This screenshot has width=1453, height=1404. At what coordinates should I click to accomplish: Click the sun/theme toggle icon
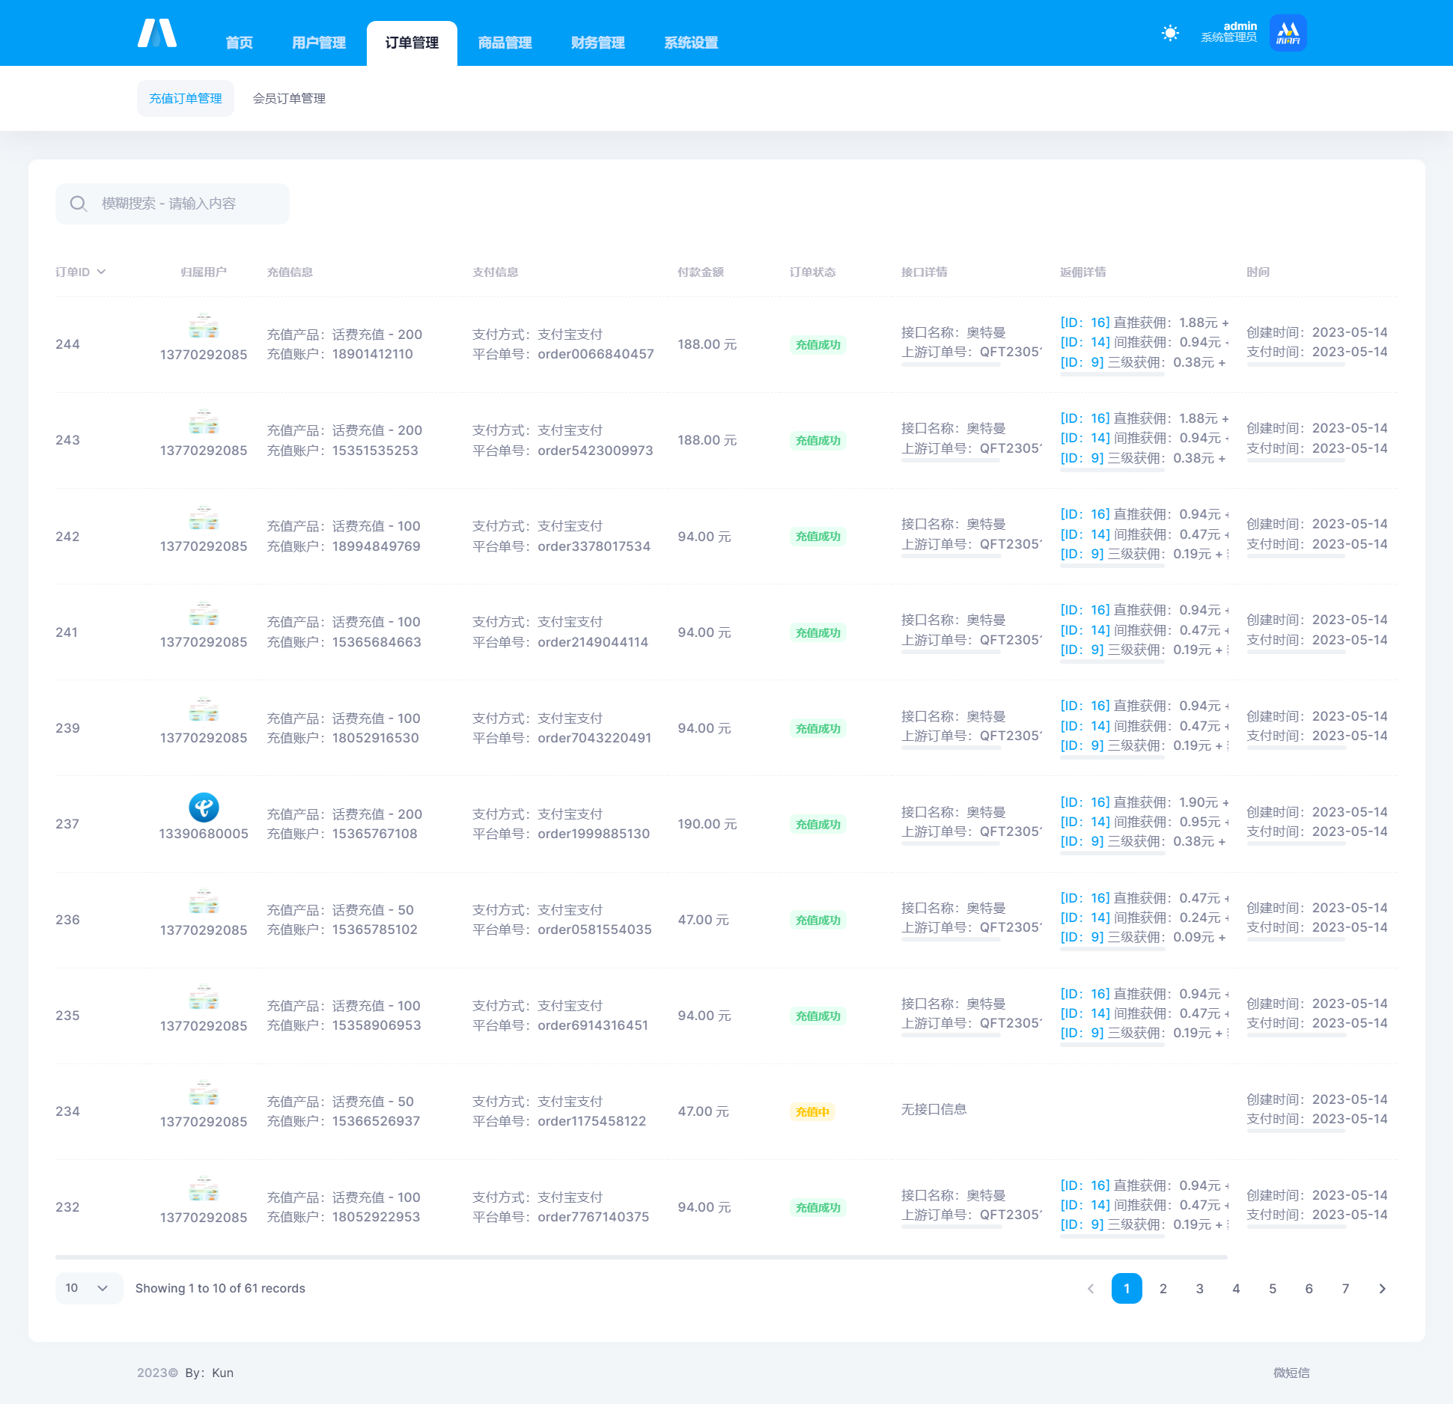[x=1169, y=35]
